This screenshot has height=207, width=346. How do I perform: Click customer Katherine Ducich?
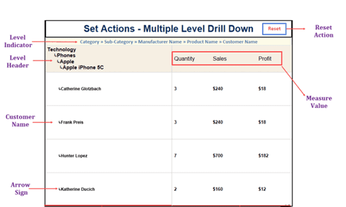[77, 189]
